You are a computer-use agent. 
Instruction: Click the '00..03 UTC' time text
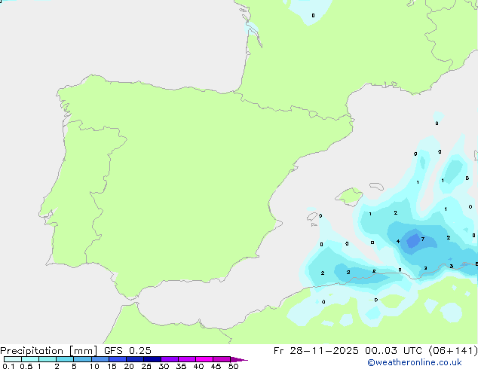[394, 351]
